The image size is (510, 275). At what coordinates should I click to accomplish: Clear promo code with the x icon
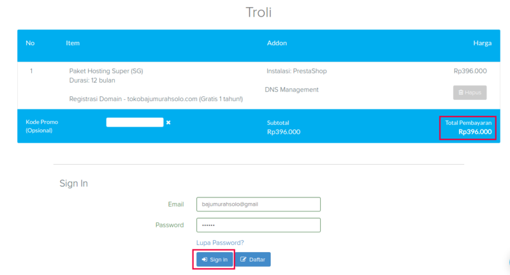168,122
